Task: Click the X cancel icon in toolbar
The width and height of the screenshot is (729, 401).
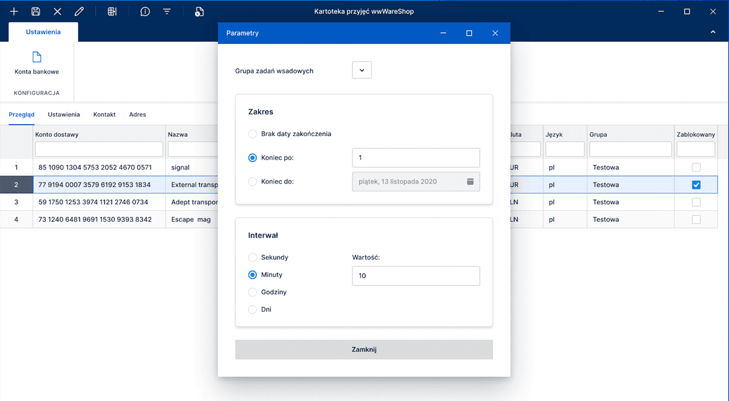Action: [x=58, y=12]
